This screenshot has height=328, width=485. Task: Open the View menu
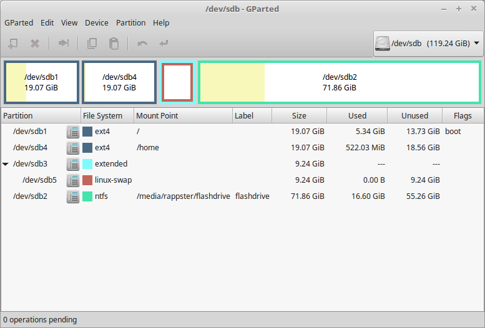tap(69, 23)
